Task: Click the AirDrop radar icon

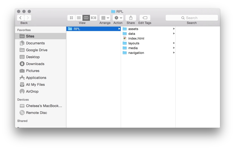Action: [x=22, y=91]
